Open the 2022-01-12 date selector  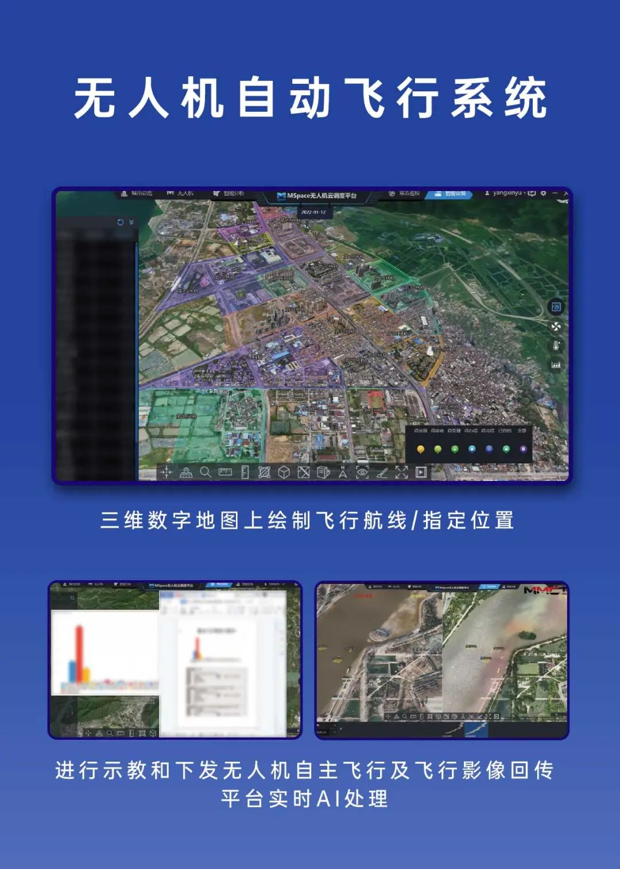[313, 212]
